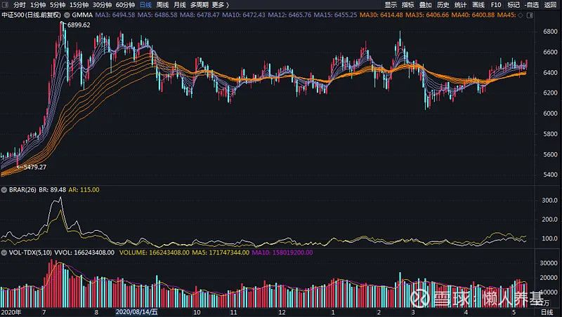Select the 分时 intraday tab
Viewport: 562px width, 317px height.
[20, 5]
